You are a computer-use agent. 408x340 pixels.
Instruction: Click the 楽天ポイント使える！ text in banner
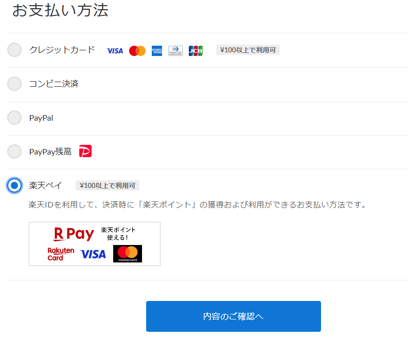118,234
